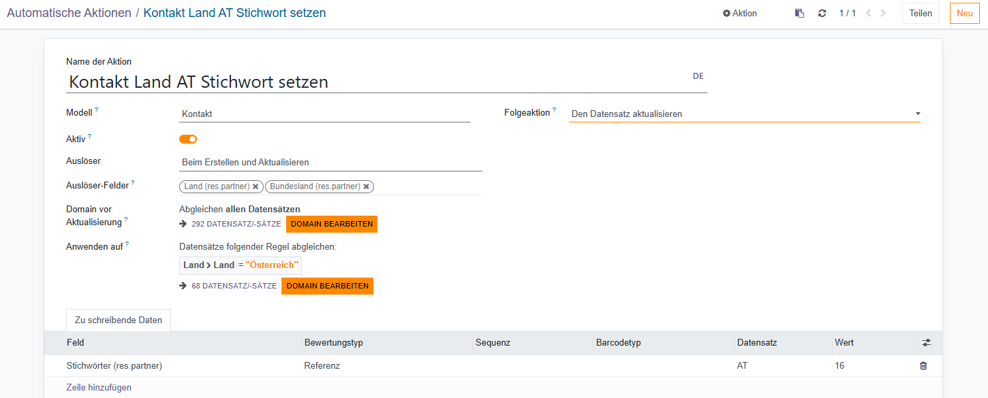Open the Aktion gear menu
This screenshot has height=398, width=988.
(739, 13)
